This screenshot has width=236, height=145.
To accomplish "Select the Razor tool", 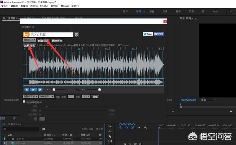I will 110,136.
